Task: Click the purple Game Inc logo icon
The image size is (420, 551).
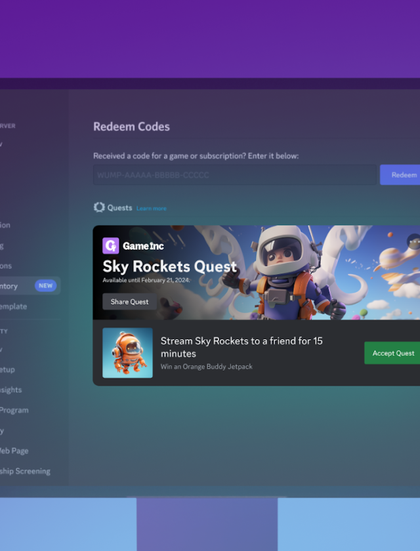Action: click(x=111, y=246)
